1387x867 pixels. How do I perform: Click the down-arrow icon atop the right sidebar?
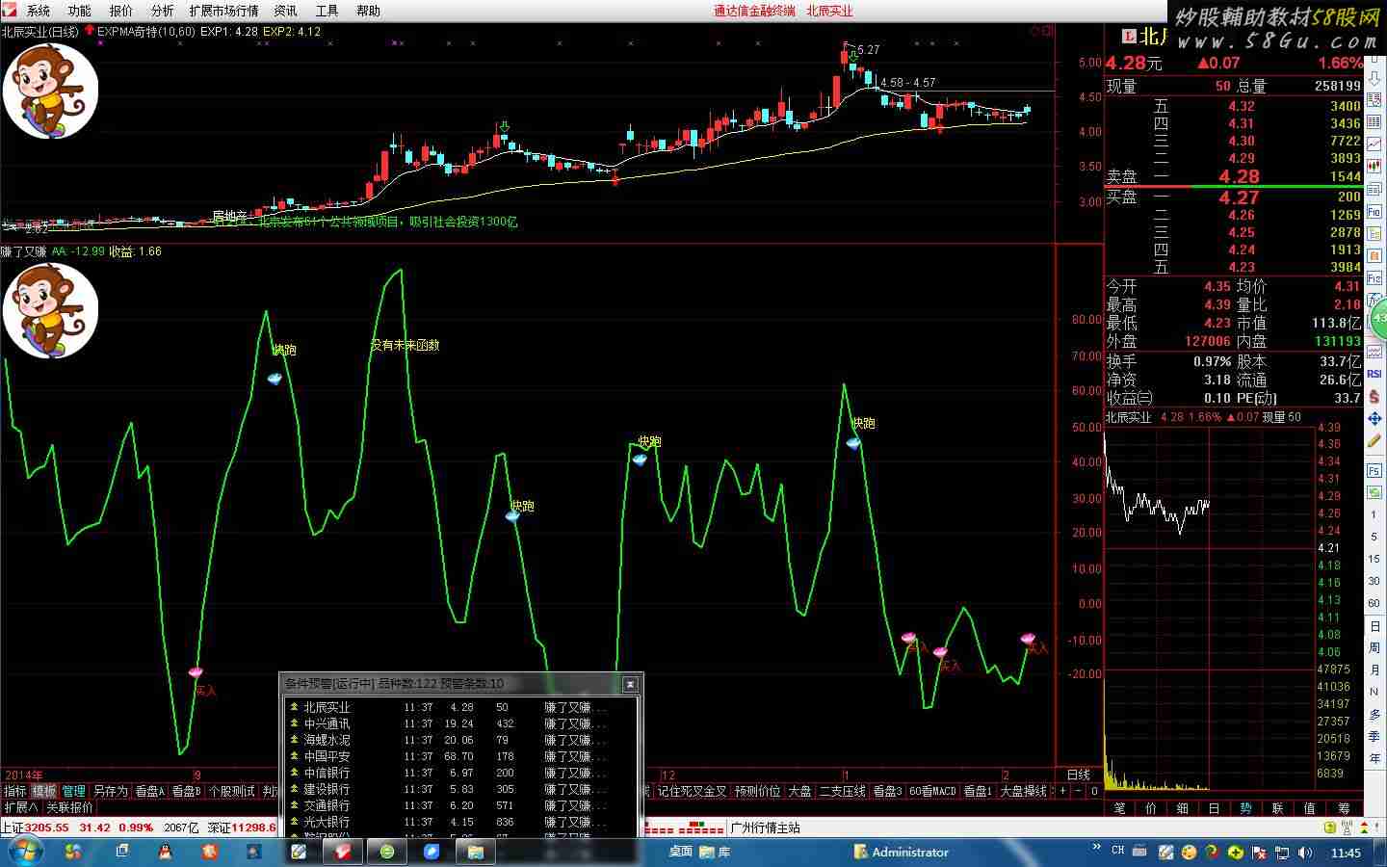[1374, 78]
